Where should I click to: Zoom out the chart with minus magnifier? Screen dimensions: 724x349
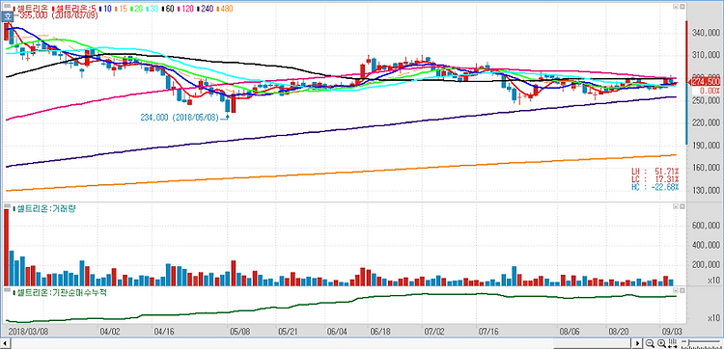pos(650,343)
